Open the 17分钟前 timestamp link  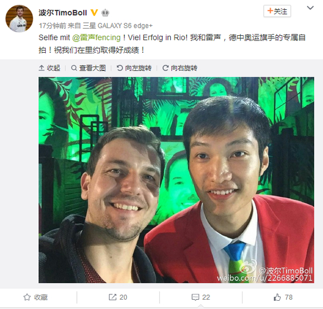coord(52,26)
